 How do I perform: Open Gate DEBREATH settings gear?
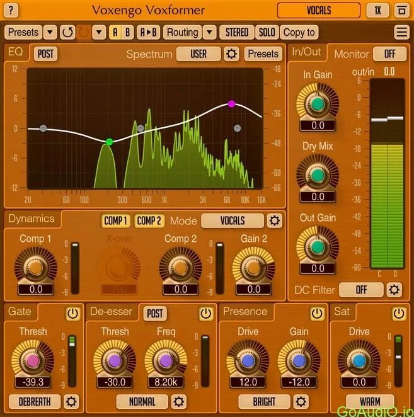click(71, 402)
